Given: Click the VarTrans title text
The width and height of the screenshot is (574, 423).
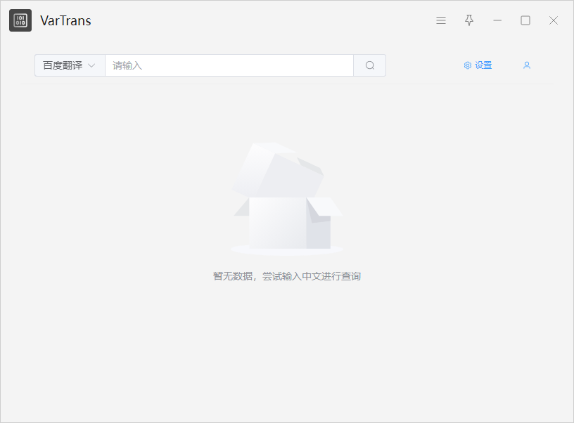Looking at the screenshot, I should (x=65, y=20).
